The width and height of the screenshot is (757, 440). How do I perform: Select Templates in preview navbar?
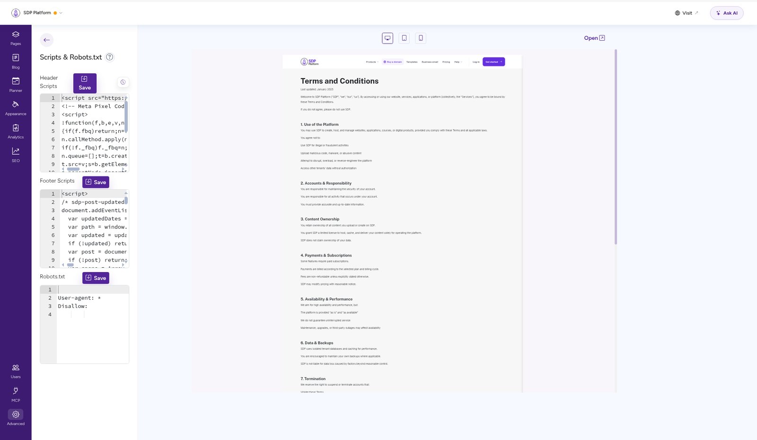[412, 62]
